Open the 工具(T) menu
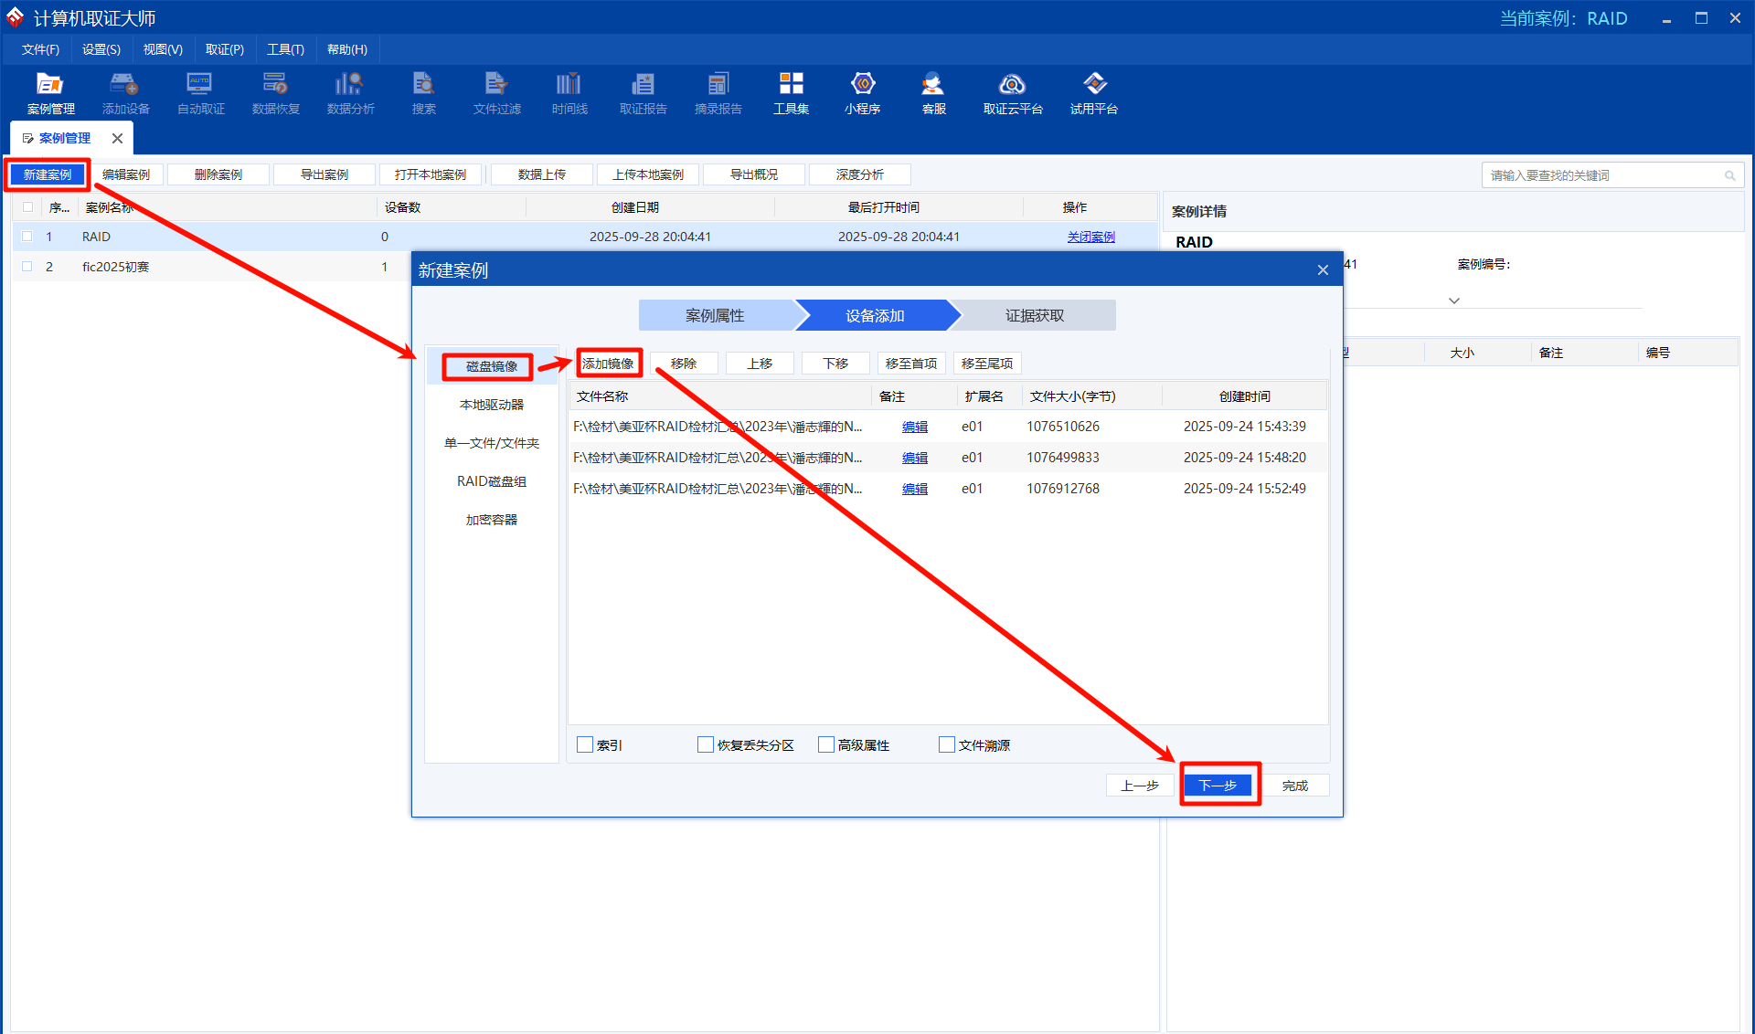Screen dimensions: 1755x1034 [285, 49]
